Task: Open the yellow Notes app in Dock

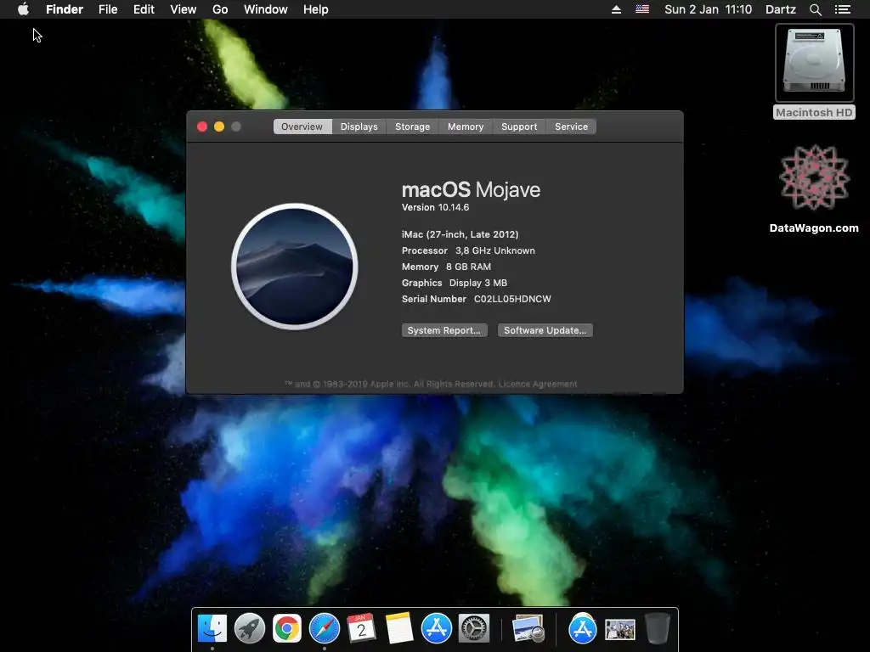Action: click(x=399, y=629)
